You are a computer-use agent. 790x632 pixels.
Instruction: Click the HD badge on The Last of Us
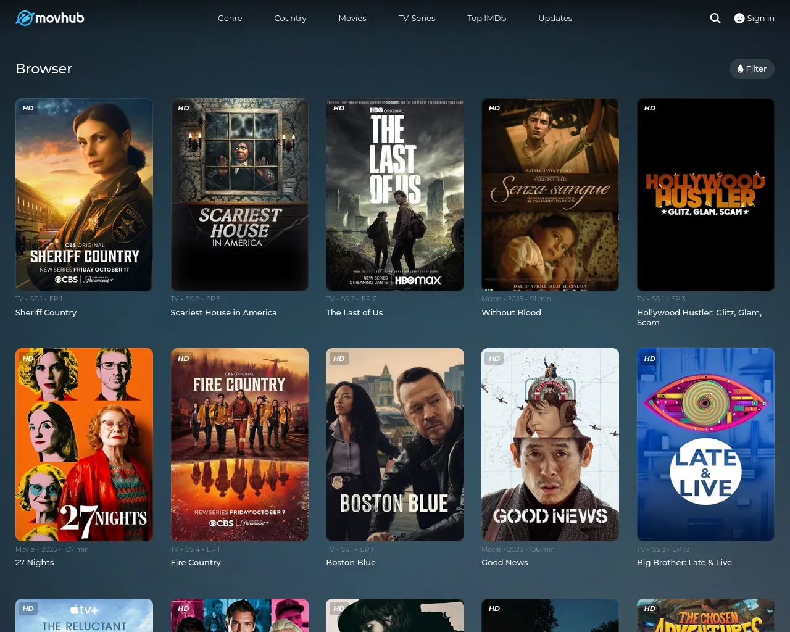(339, 108)
